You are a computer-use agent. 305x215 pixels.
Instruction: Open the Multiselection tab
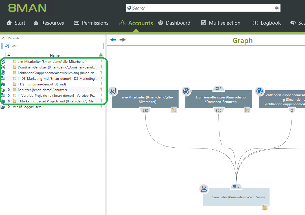221,23
